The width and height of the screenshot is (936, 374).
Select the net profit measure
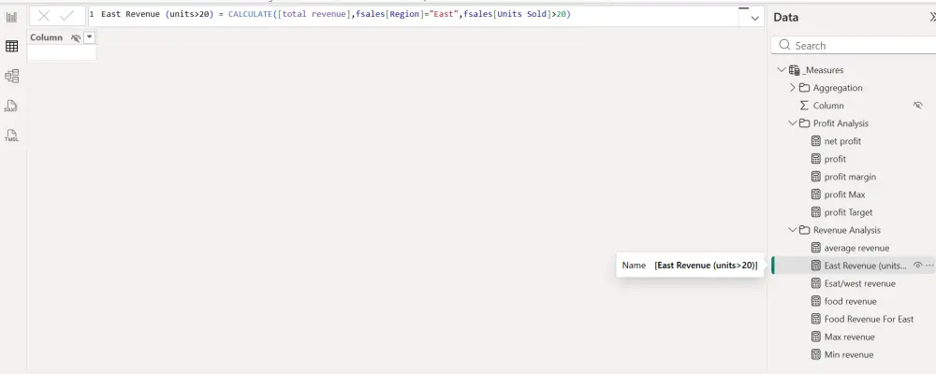pos(843,141)
